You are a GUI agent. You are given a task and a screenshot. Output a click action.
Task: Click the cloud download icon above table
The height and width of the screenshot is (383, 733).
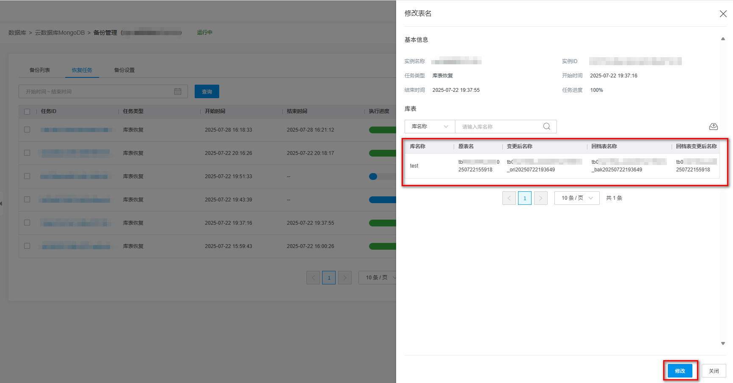(x=713, y=127)
